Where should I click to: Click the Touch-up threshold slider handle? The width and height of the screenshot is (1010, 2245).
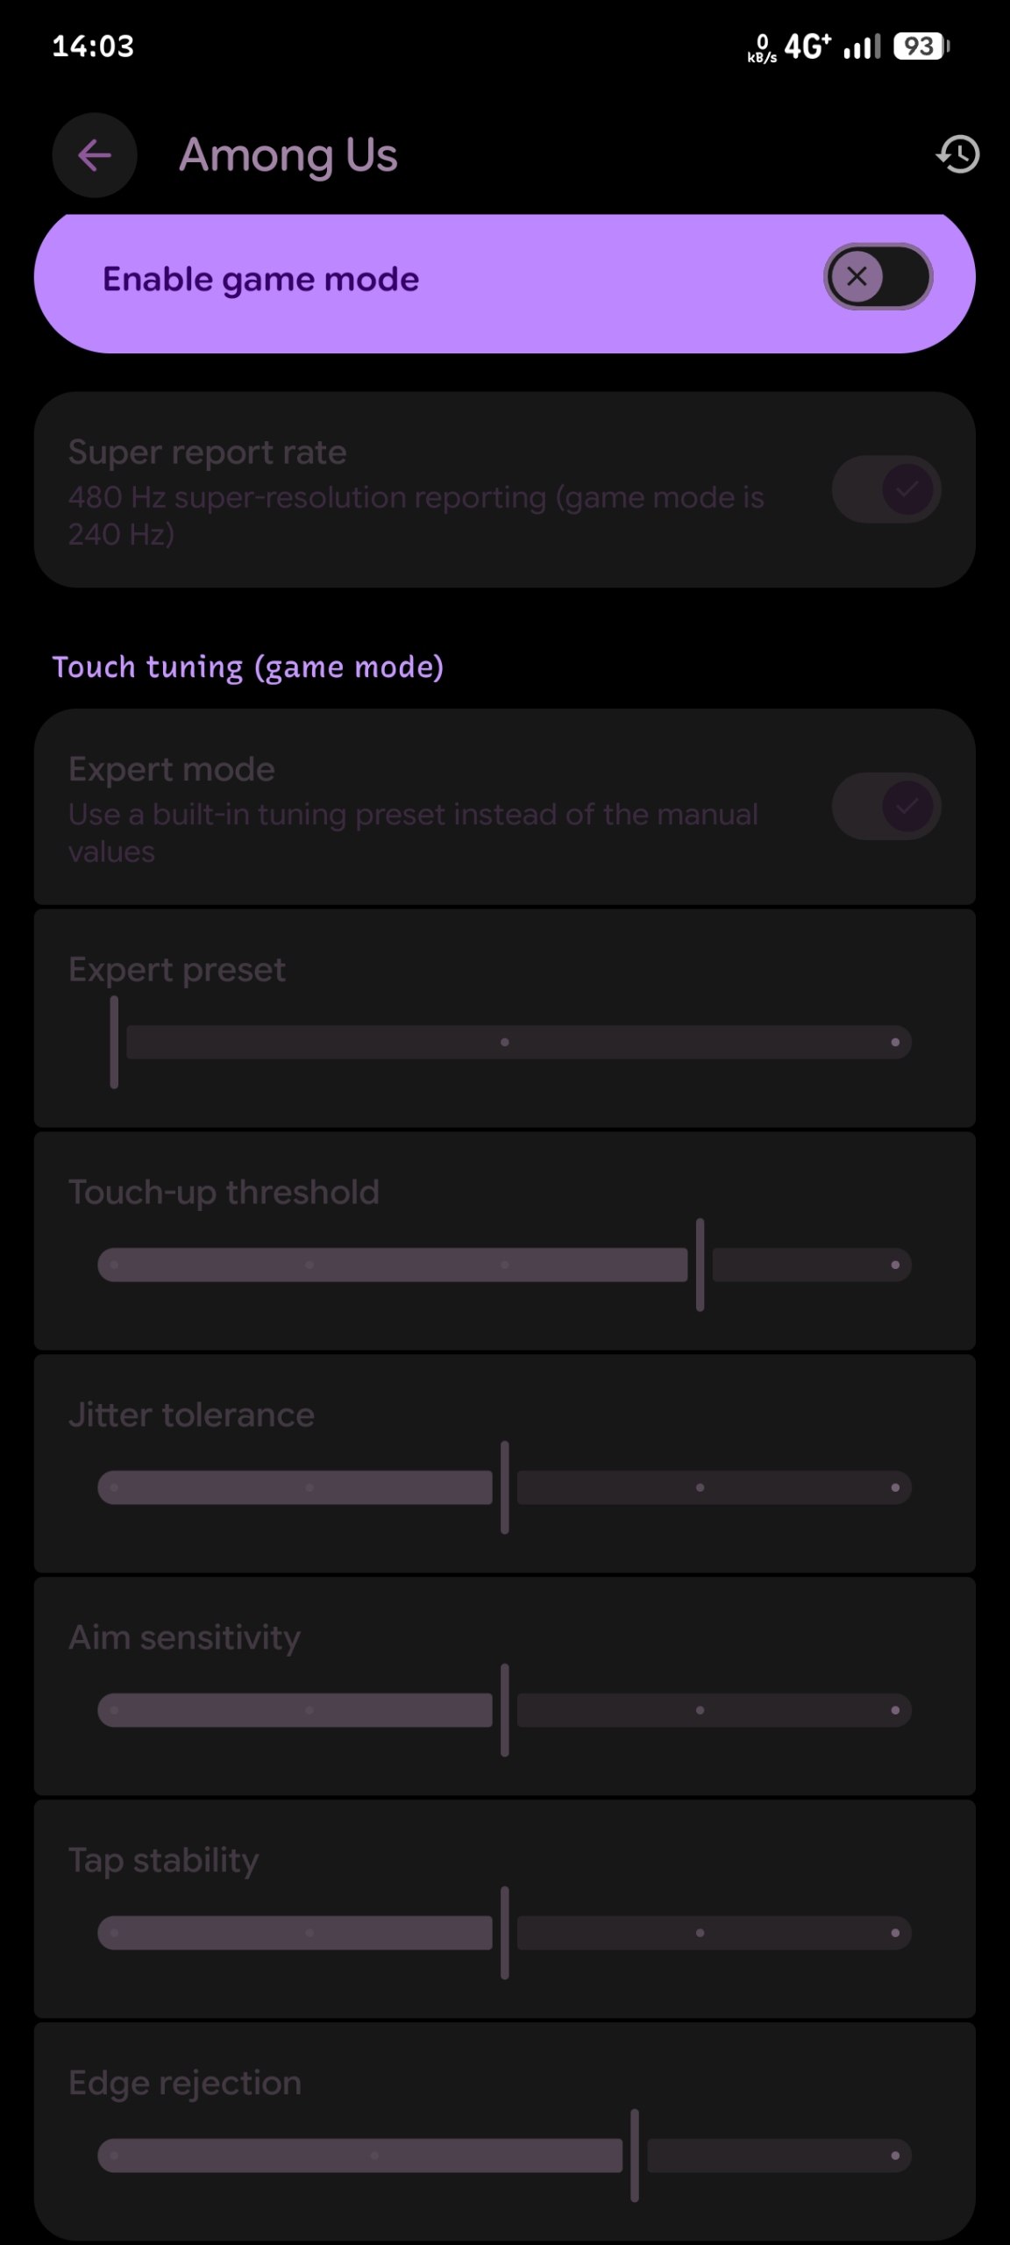tap(700, 1265)
